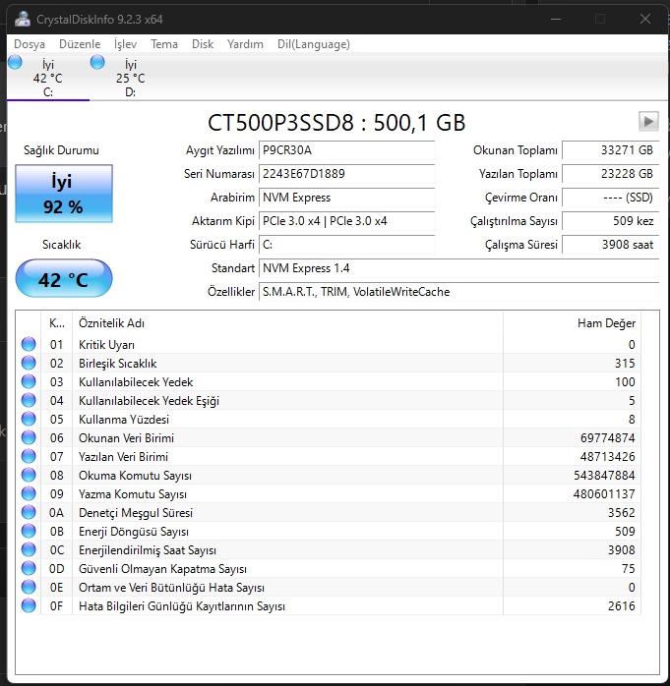
Task: Click raw value 48713426
Action: coord(607,457)
